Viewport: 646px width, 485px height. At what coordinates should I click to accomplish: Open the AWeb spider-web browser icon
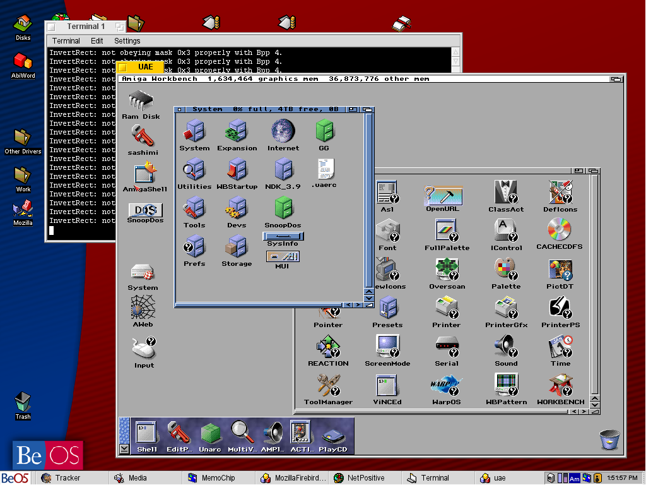[x=143, y=307]
